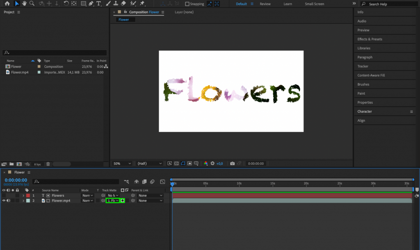Select the Zoom tool
The width and height of the screenshot is (420, 250).
click(32, 4)
